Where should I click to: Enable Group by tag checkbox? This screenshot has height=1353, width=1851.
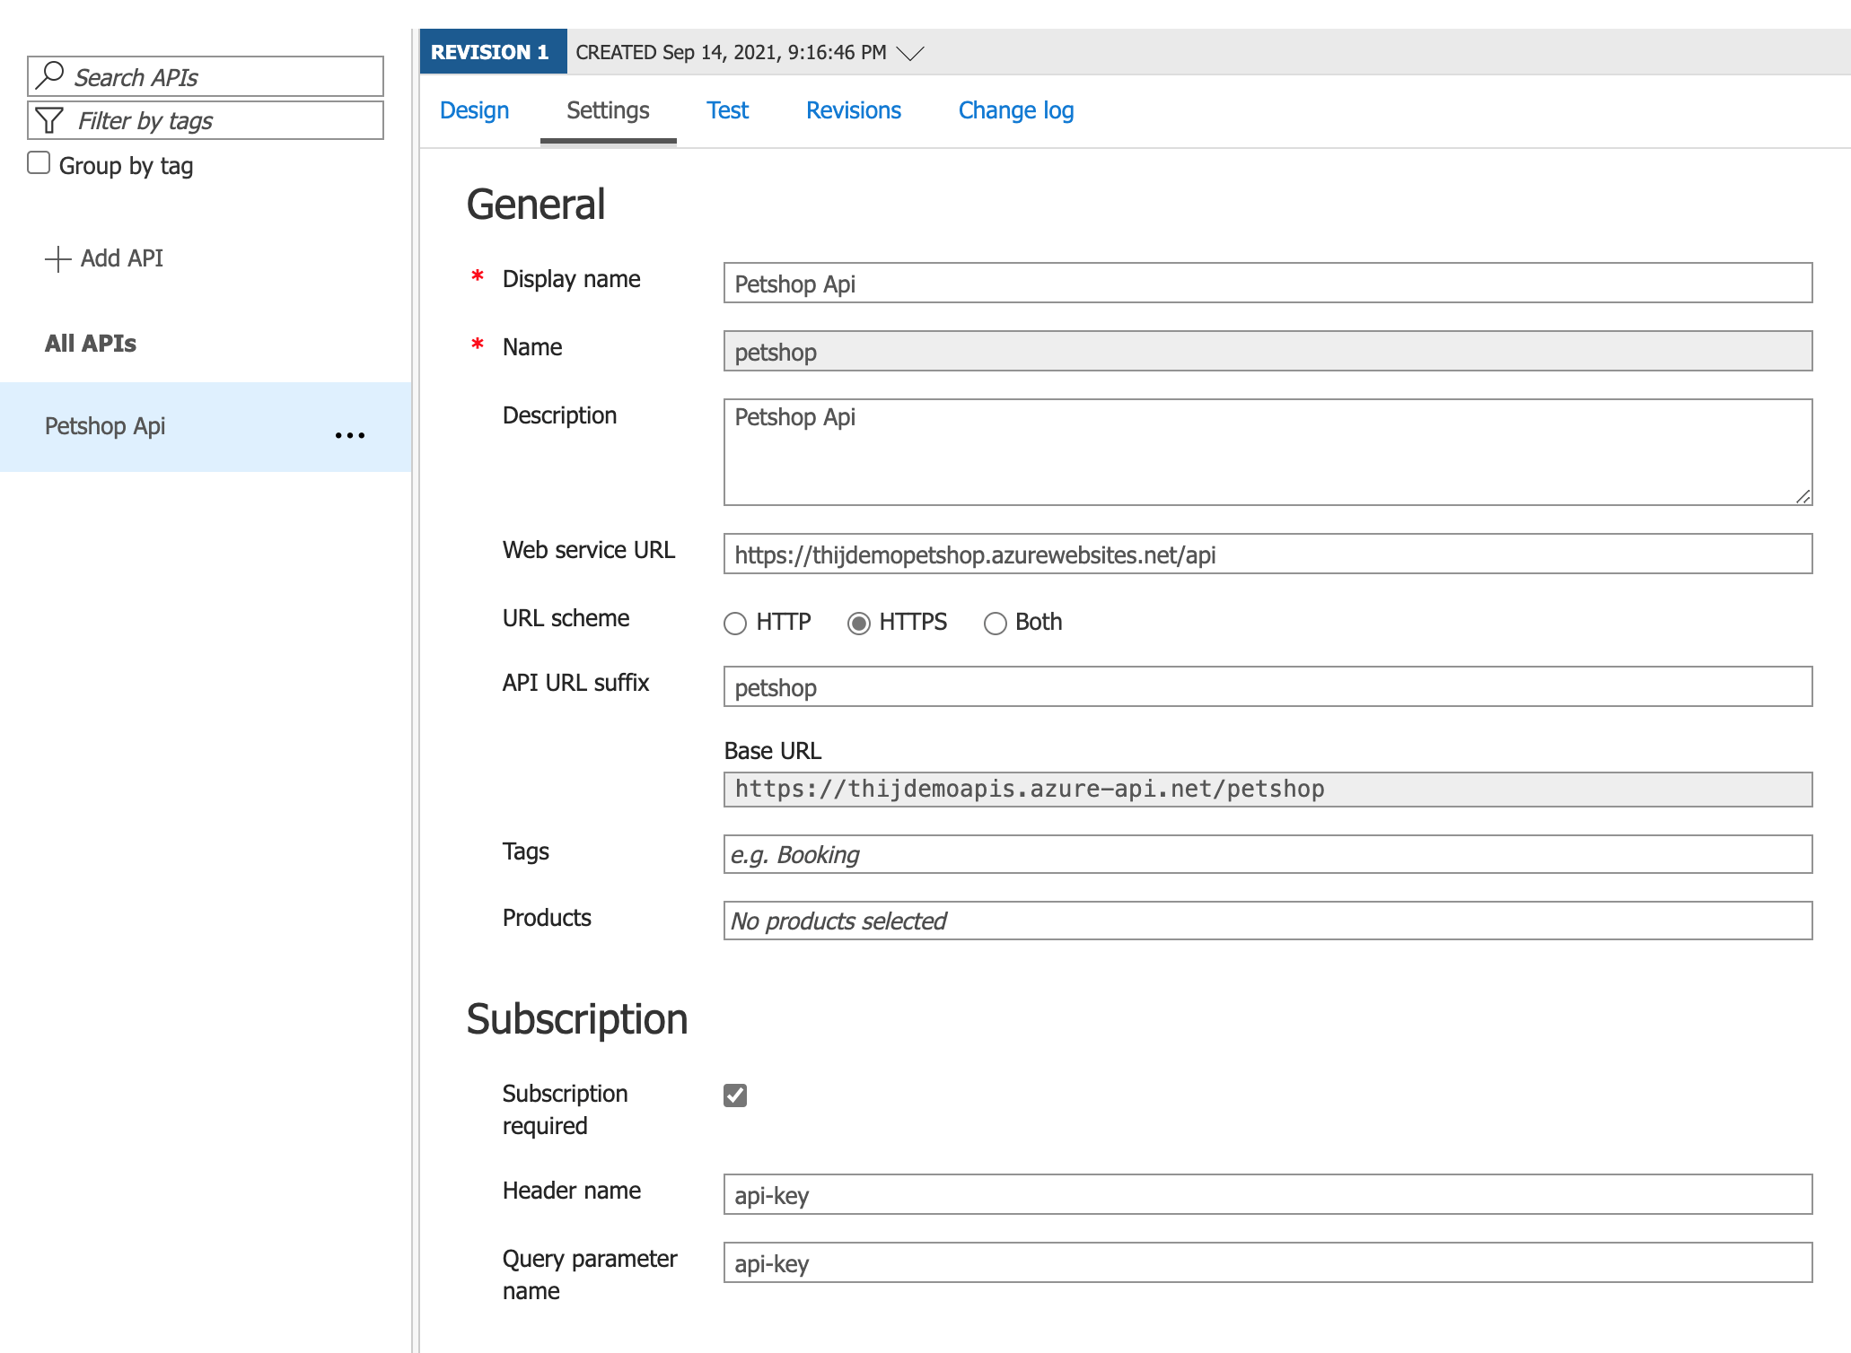click(39, 163)
